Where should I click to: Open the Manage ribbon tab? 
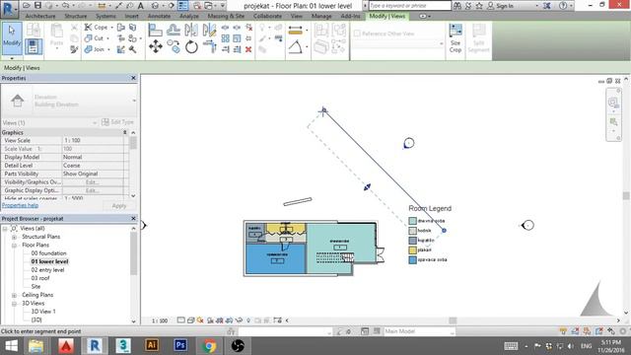point(321,16)
